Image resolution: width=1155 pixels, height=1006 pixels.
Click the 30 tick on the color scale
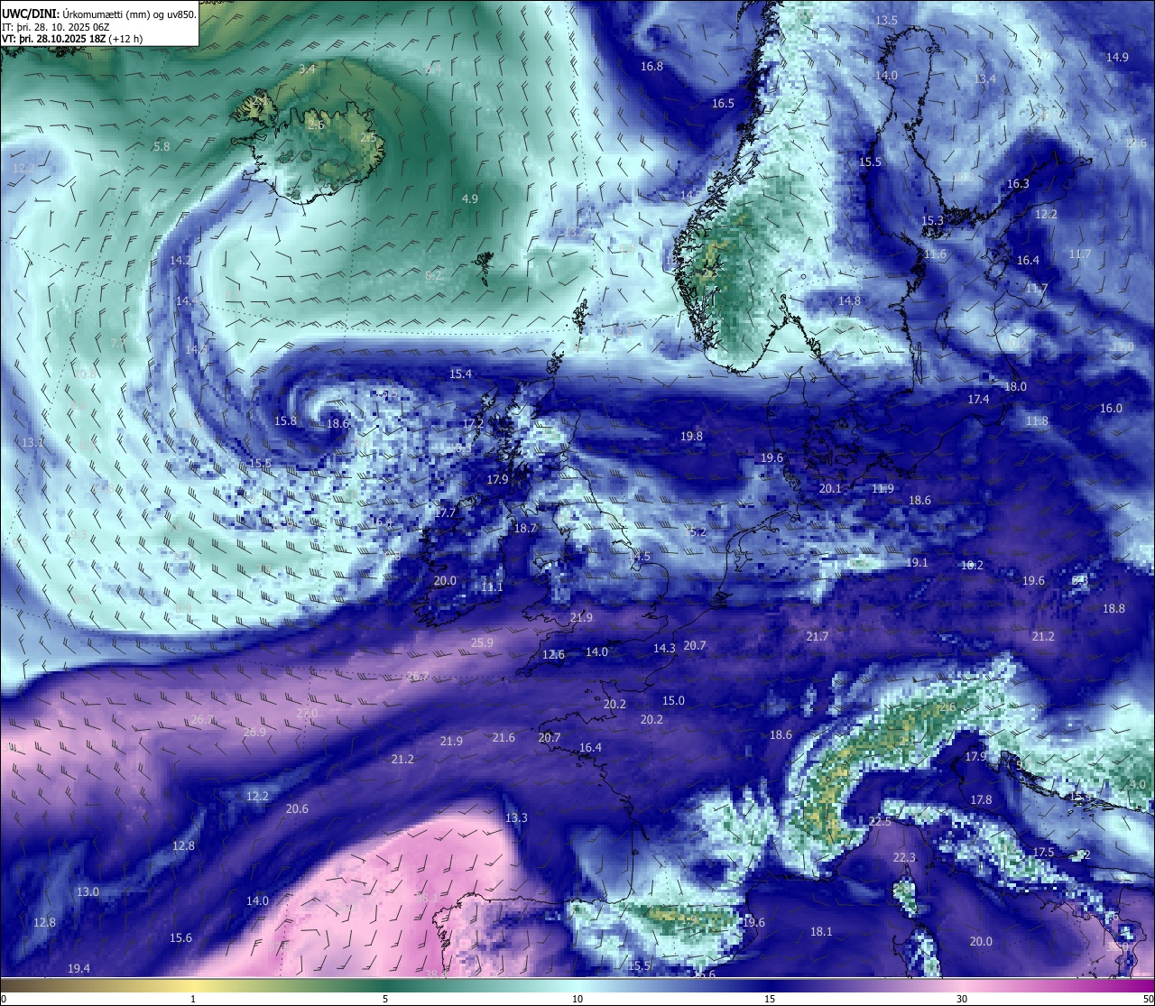point(962,999)
